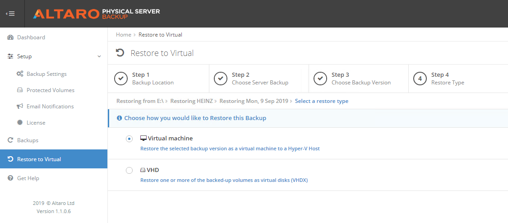Click the Step 2 checkmark circle icon
508x223 pixels.
(x=220, y=79)
